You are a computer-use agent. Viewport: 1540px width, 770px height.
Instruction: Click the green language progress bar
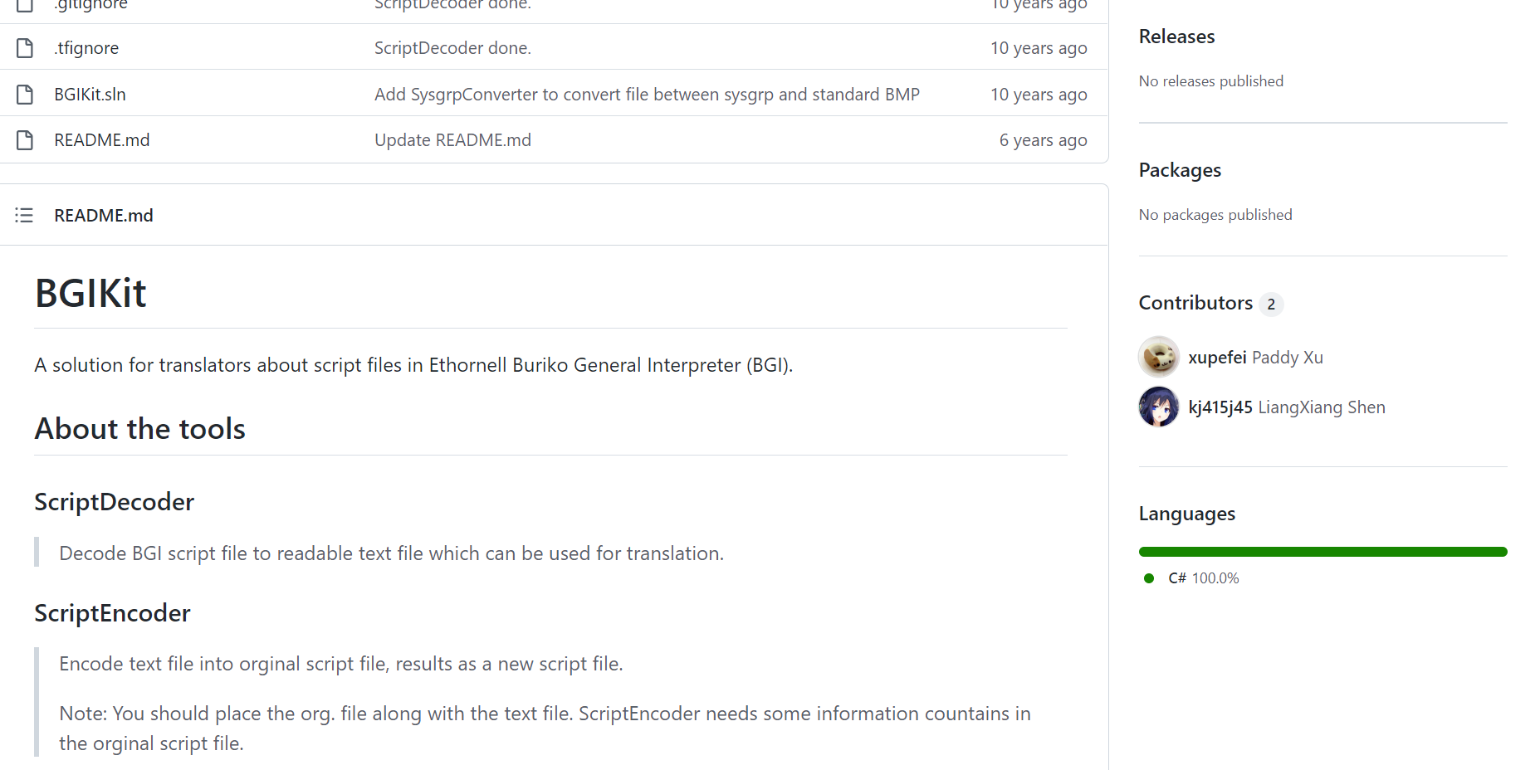(1322, 552)
